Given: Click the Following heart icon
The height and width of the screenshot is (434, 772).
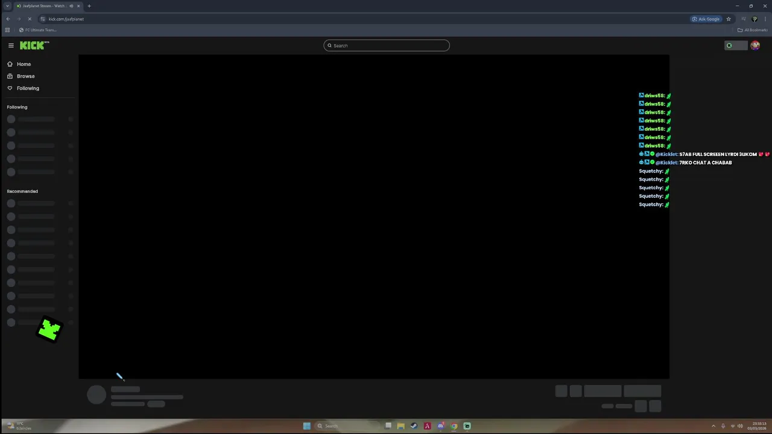Looking at the screenshot, I should [10, 88].
